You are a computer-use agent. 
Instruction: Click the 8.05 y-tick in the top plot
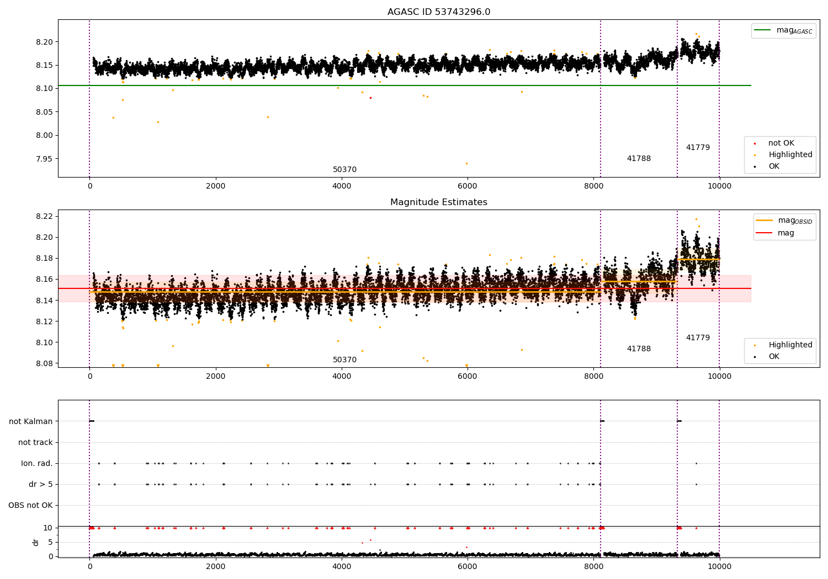pyautogui.click(x=45, y=112)
